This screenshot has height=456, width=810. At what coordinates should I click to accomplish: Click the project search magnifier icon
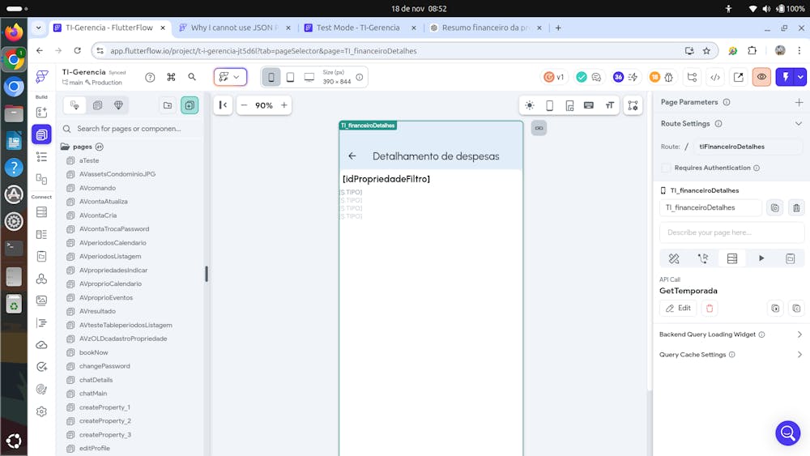tap(192, 77)
